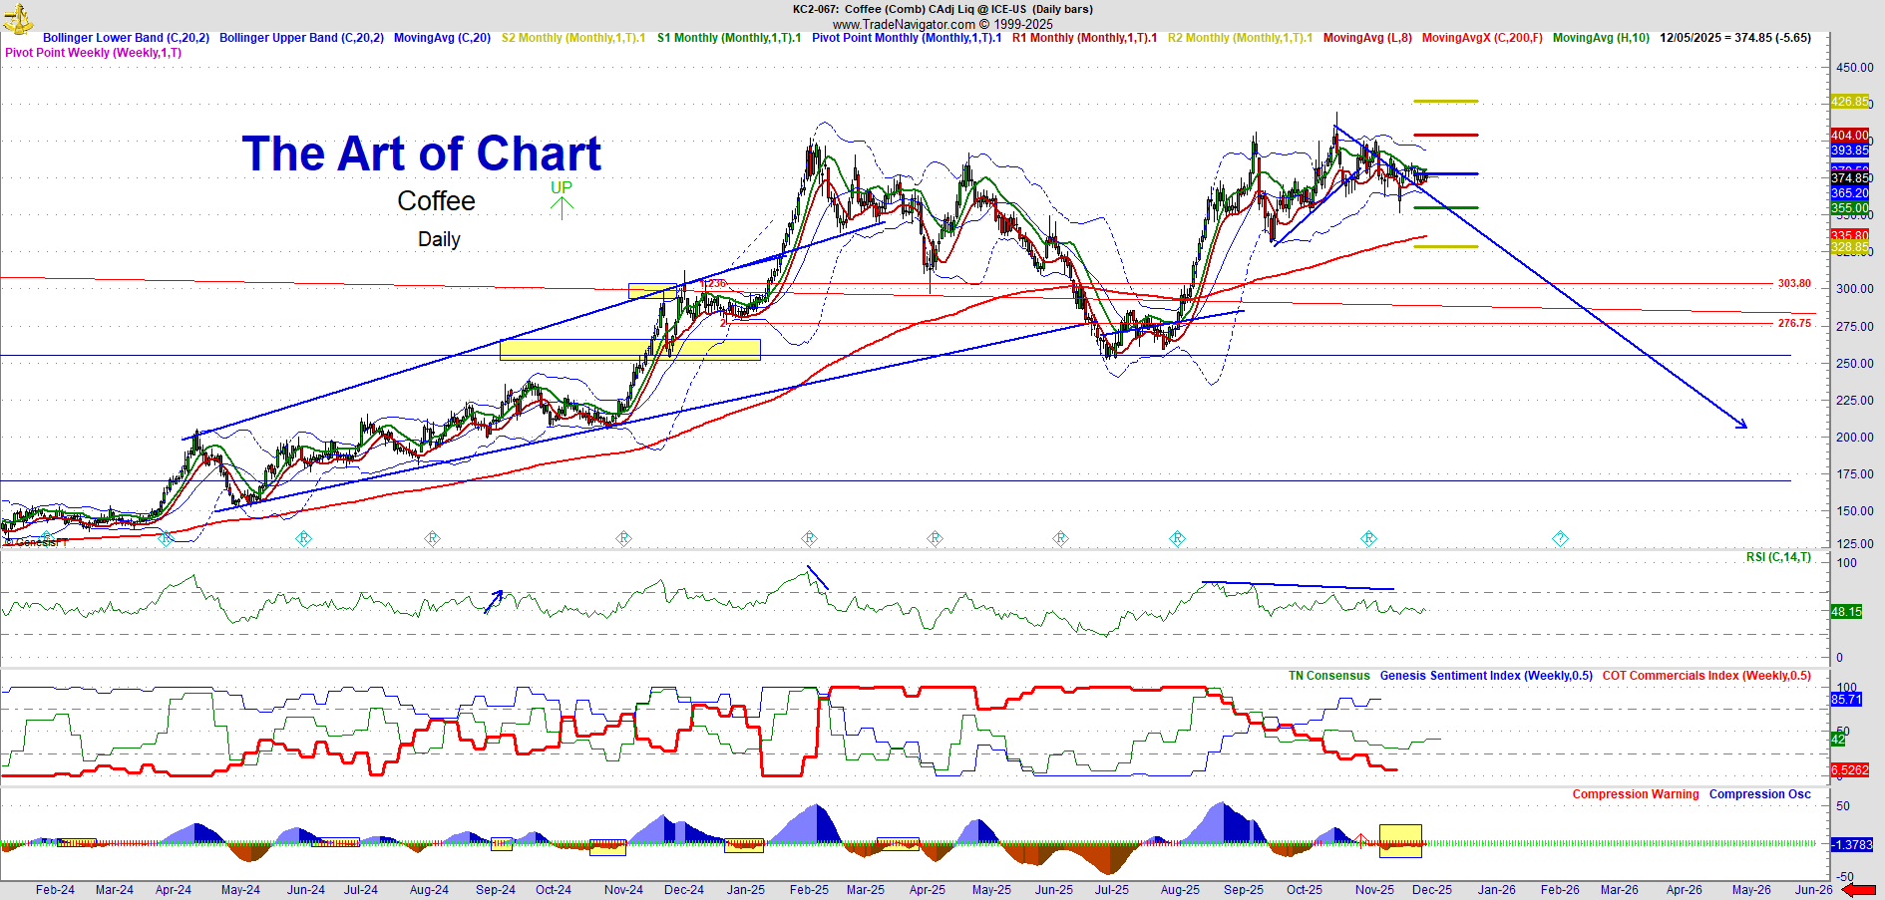Click the Pivot Point Weekly legend label
This screenshot has height=900, width=1885.
[x=94, y=53]
